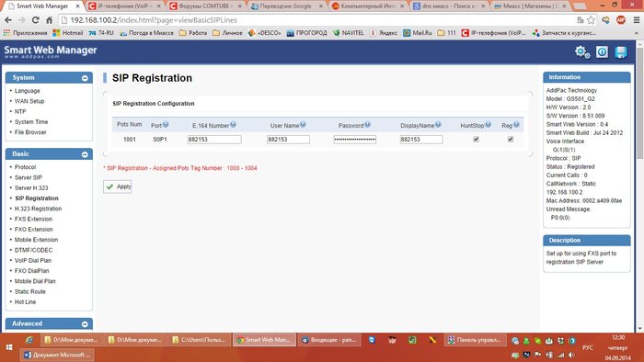Click the E.164 Number input field
This screenshot has height=362, width=644.
point(214,140)
